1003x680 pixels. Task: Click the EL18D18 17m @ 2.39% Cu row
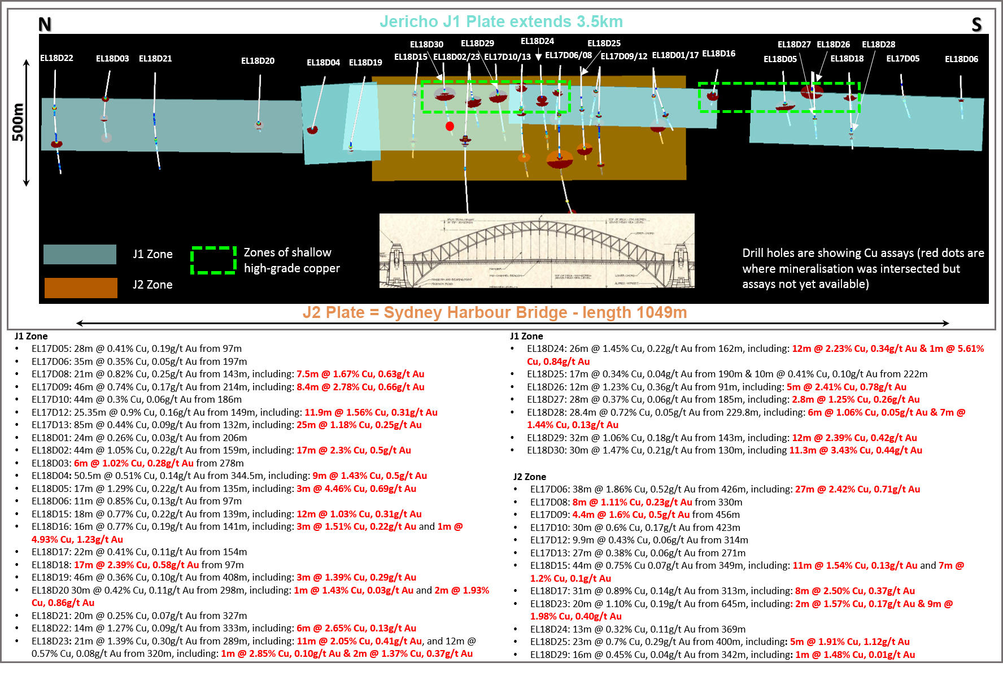pyautogui.click(x=138, y=565)
